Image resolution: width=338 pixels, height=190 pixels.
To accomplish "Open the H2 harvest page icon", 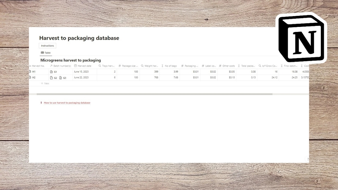I will click(30, 77).
